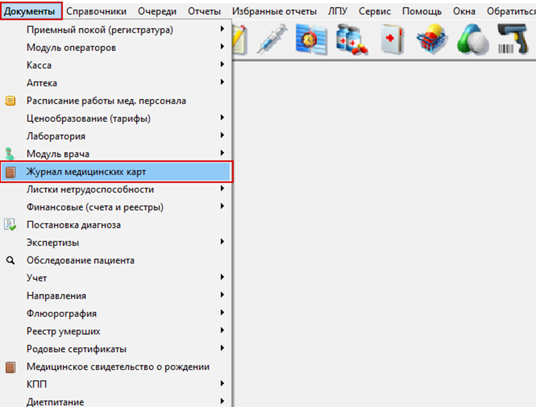536x407 pixels.
Task: Click the doctor icon beside Модуль врача
Action: [10, 154]
